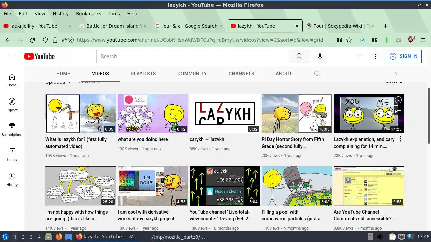Switch to the jacknjellify - YouTube tab
This screenshot has width=431, height=242.
click(x=37, y=26)
